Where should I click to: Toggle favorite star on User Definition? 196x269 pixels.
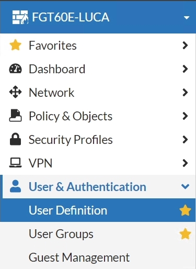[x=185, y=210]
